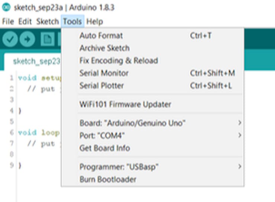Select Get Board Info entry
The width and height of the screenshot is (275, 202).
coord(153,148)
